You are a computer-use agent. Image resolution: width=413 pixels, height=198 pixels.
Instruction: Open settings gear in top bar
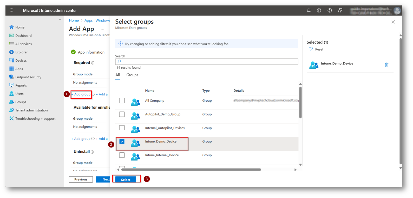pos(319,10)
